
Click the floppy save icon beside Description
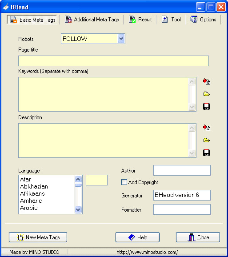click(206, 153)
